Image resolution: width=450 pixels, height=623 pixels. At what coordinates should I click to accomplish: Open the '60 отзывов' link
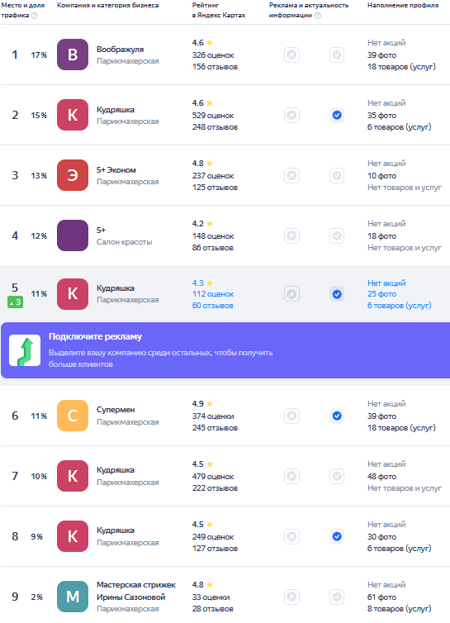(x=212, y=306)
